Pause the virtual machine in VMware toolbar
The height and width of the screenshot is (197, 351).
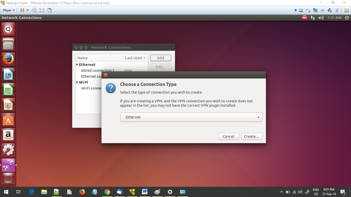click(x=22, y=10)
